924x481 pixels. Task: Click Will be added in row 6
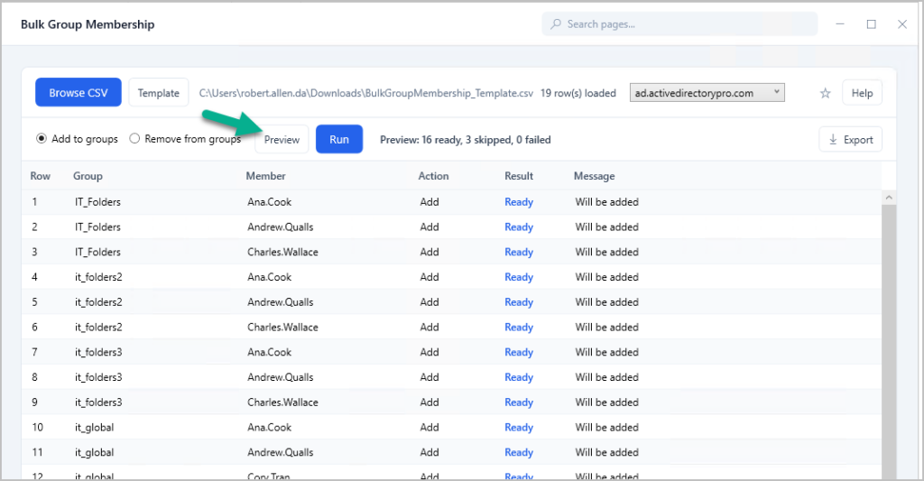[x=607, y=328]
